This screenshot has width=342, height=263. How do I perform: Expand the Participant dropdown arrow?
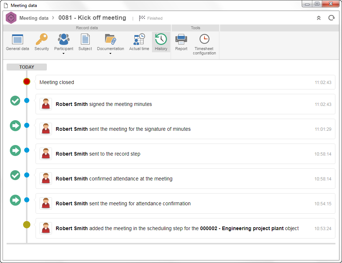tap(63, 54)
